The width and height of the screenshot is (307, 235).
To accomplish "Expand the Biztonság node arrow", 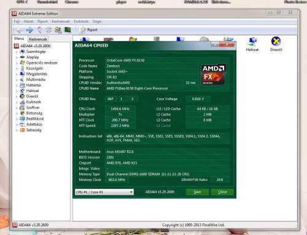I will pos(17,114).
